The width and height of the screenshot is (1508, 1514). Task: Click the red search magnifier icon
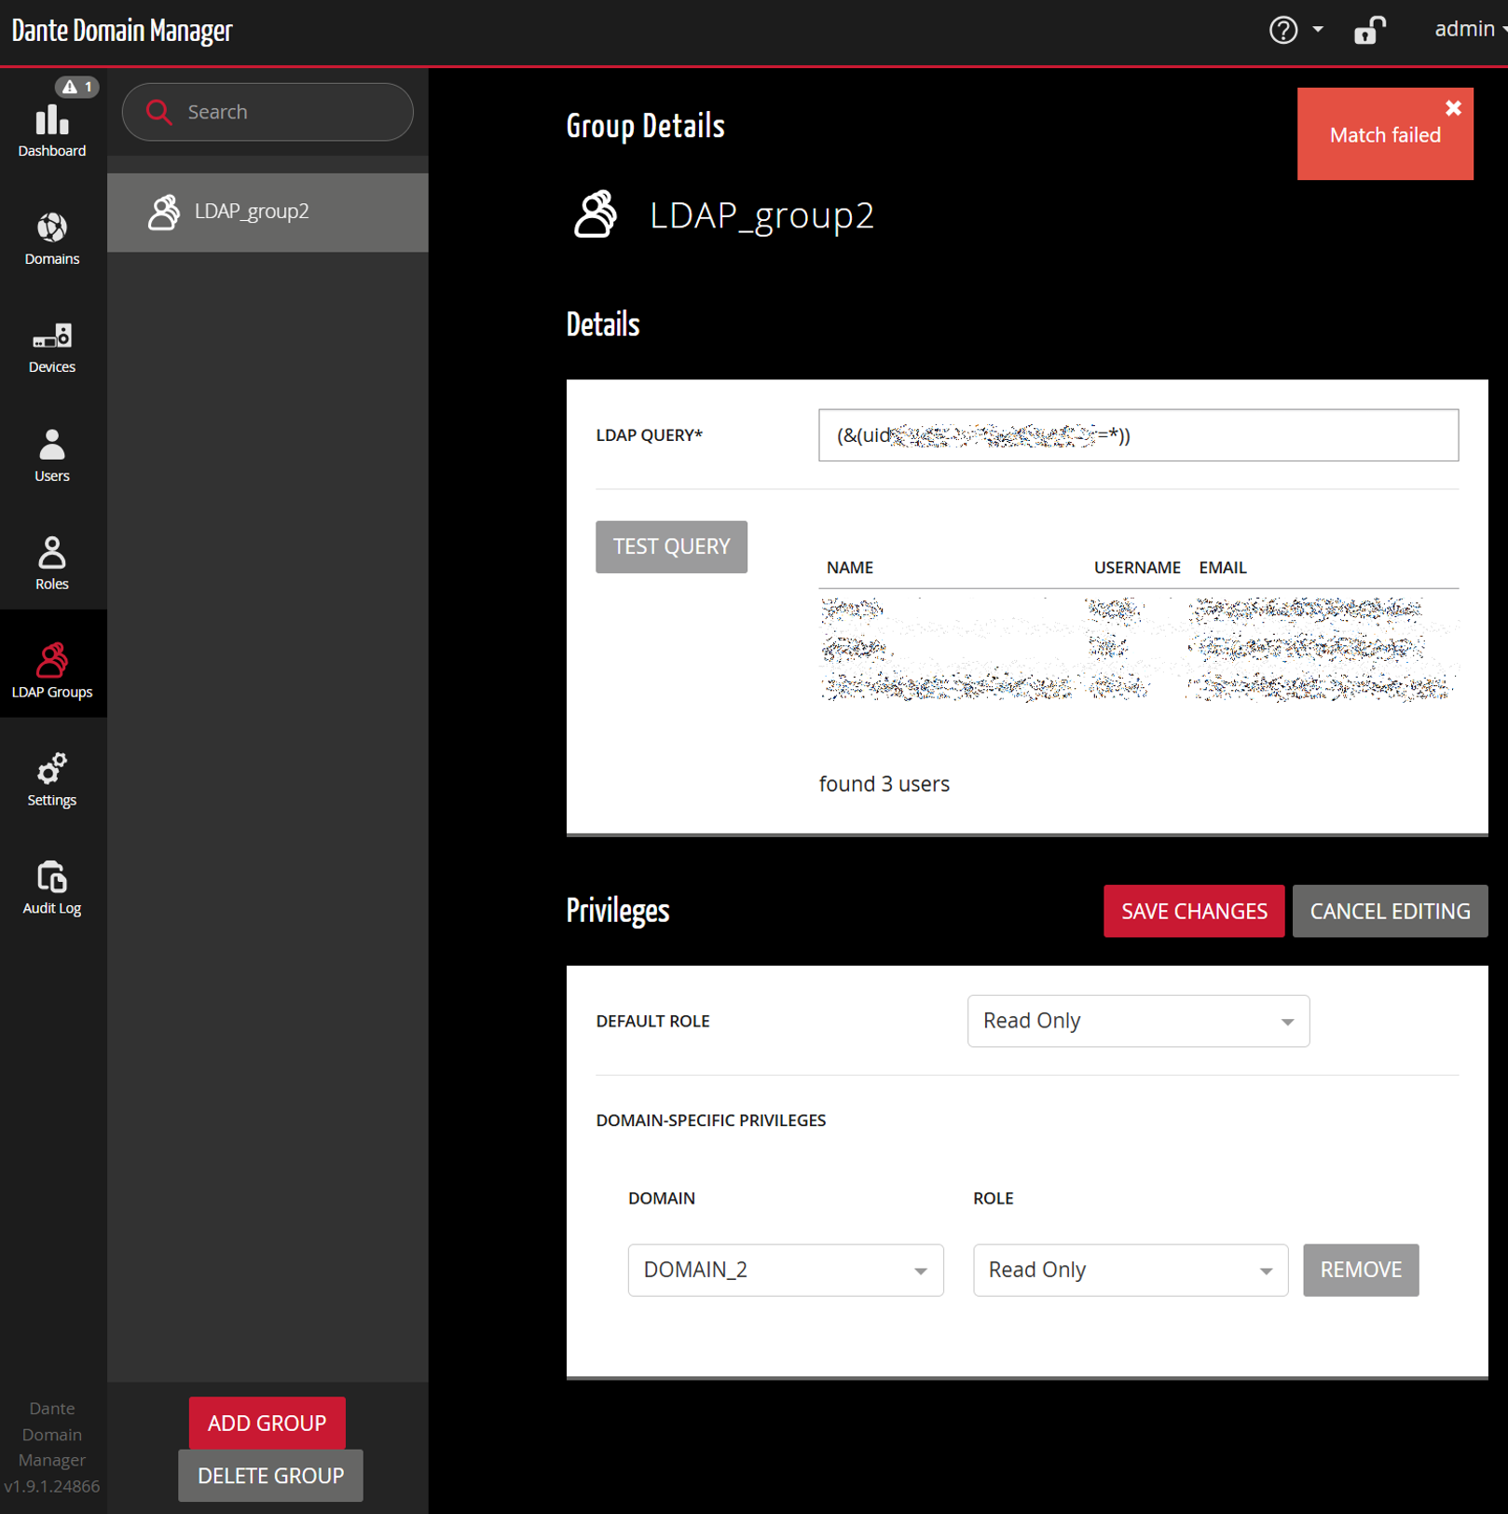tap(159, 112)
